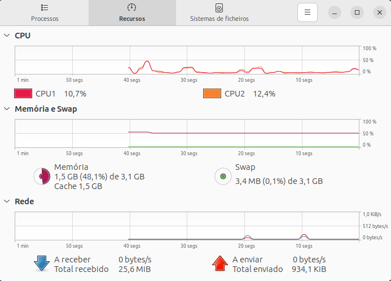391x281 pixels.
Task: Click the CPU1 red color swatch
Action: click(23, 94)
